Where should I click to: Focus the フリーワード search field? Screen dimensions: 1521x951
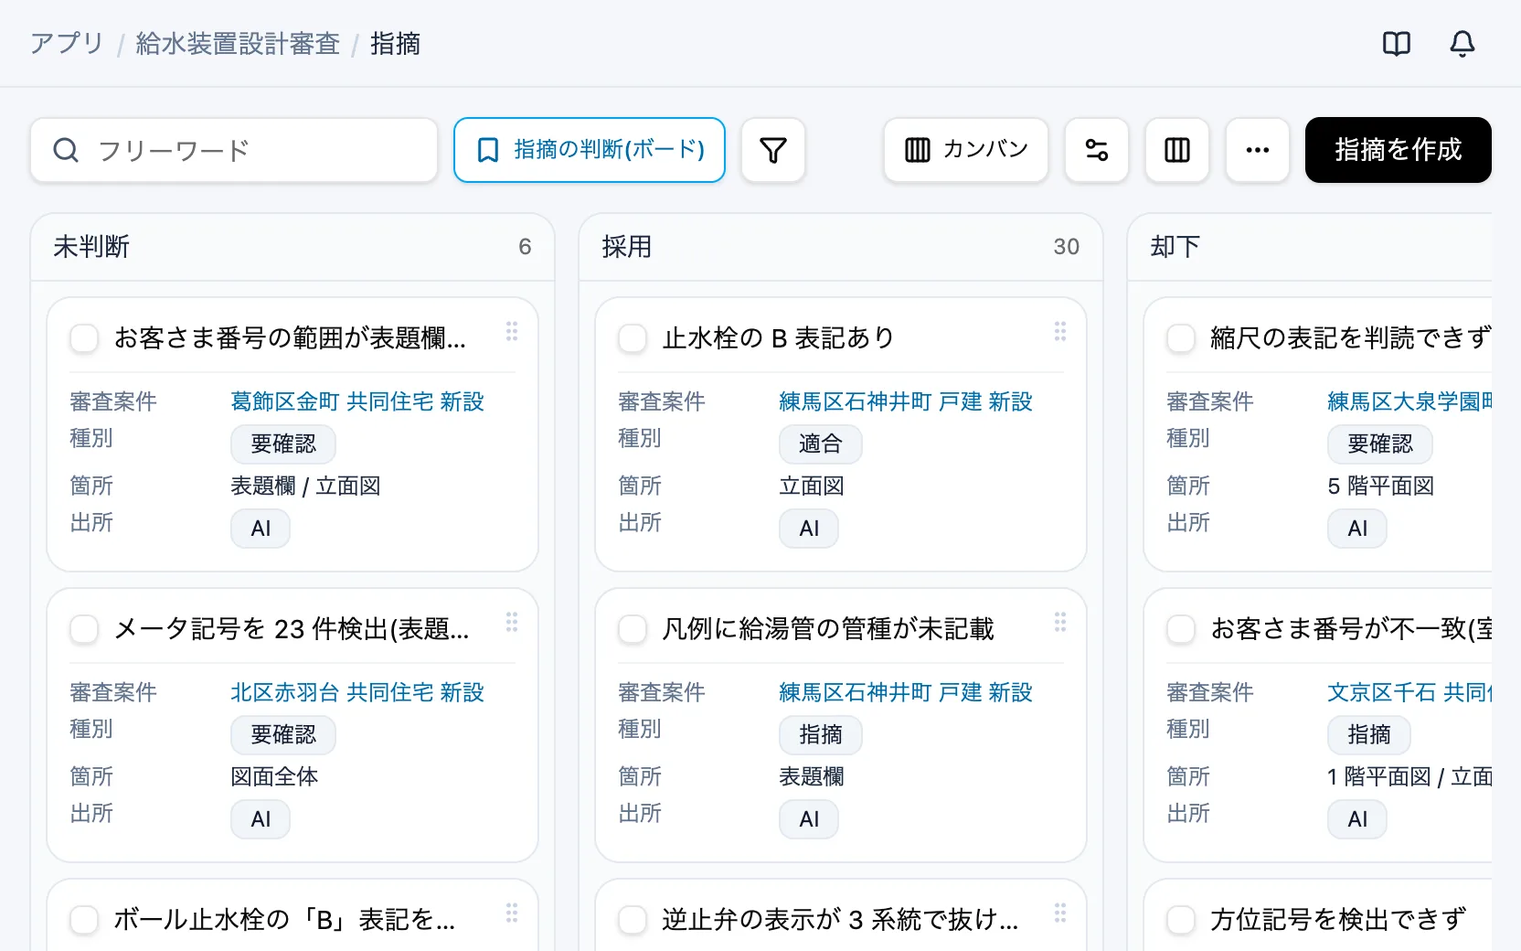[234, 150]
